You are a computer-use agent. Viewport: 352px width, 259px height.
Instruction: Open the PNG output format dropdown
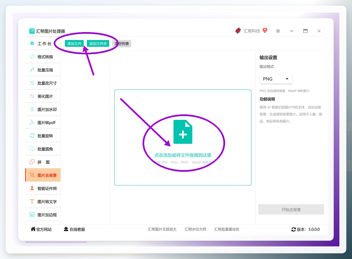tap(276, 79)
